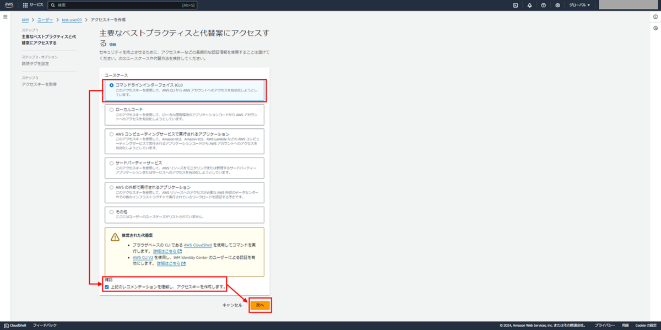This screenshot has width=661, height=330.
Task: Open the info panel icon on right edge
Action: tap(655, 17)
